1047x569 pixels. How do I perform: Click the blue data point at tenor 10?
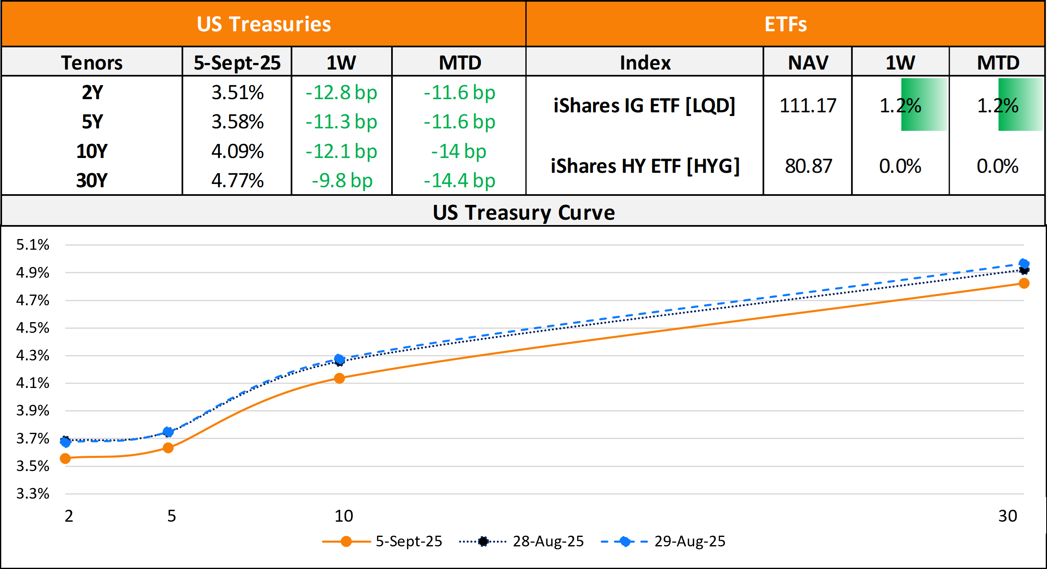pyautogui.click(x=339, y=359)
